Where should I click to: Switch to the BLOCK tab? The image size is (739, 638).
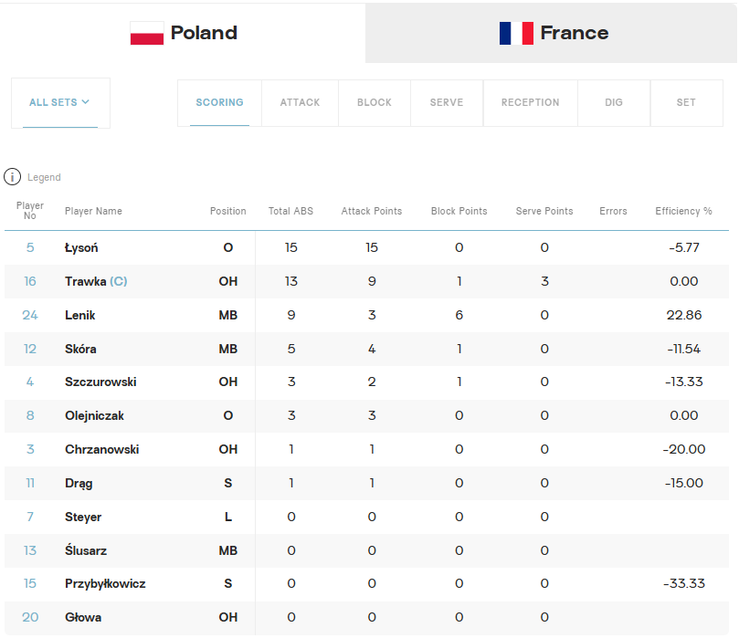coord(375,102)
